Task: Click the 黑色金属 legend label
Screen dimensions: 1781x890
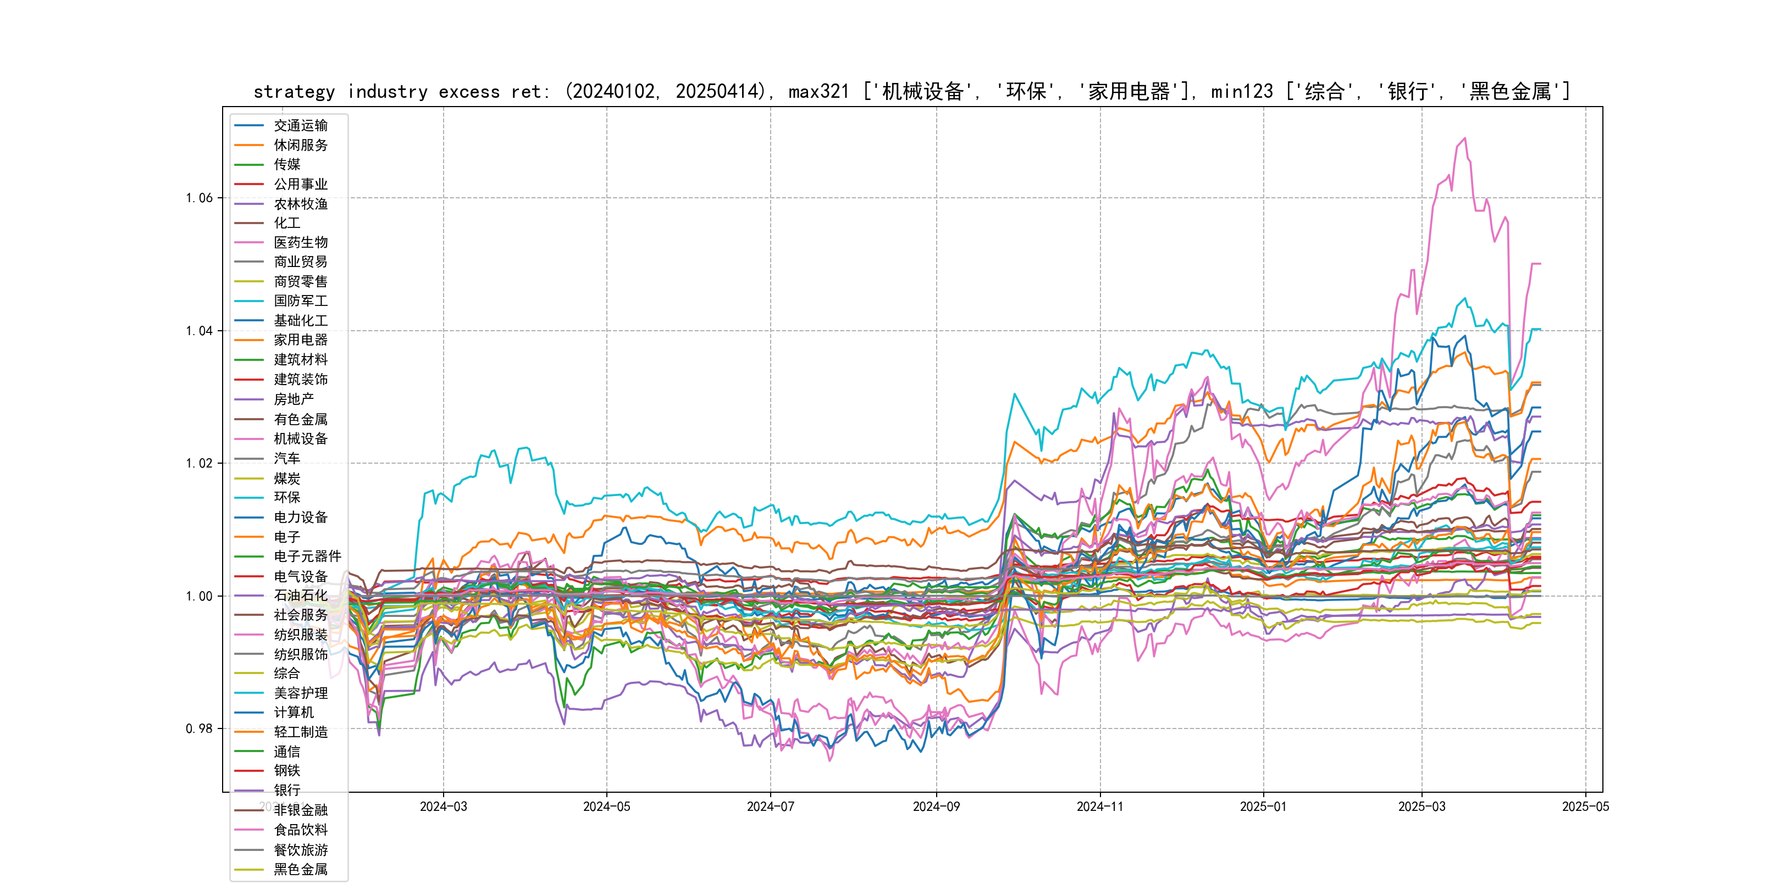Action: tap(300, 869)
